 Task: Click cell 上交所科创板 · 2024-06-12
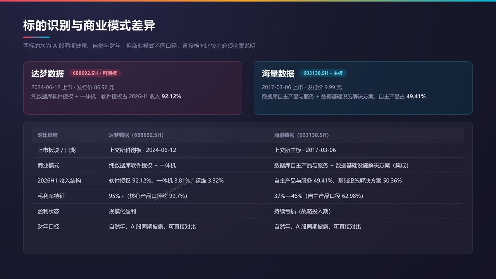point(143,150)
